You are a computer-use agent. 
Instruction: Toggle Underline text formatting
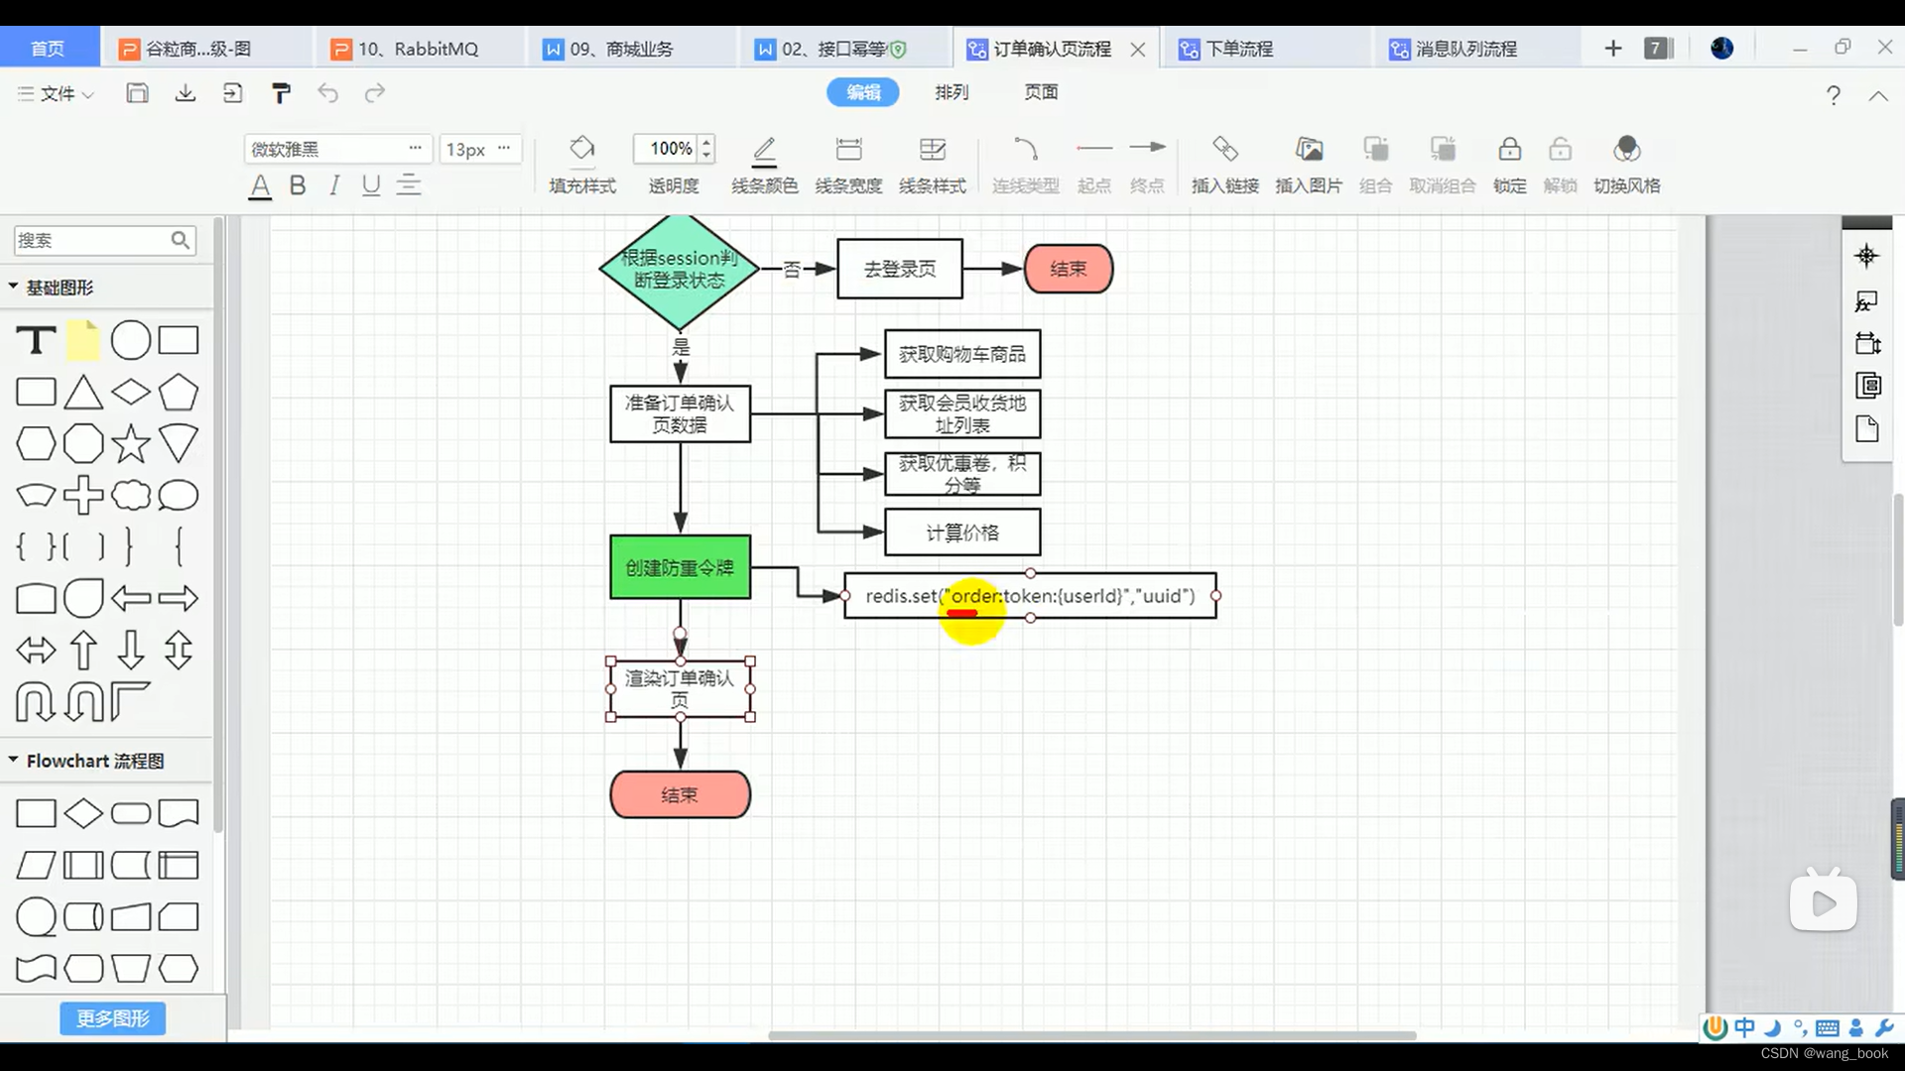point(371,185)
